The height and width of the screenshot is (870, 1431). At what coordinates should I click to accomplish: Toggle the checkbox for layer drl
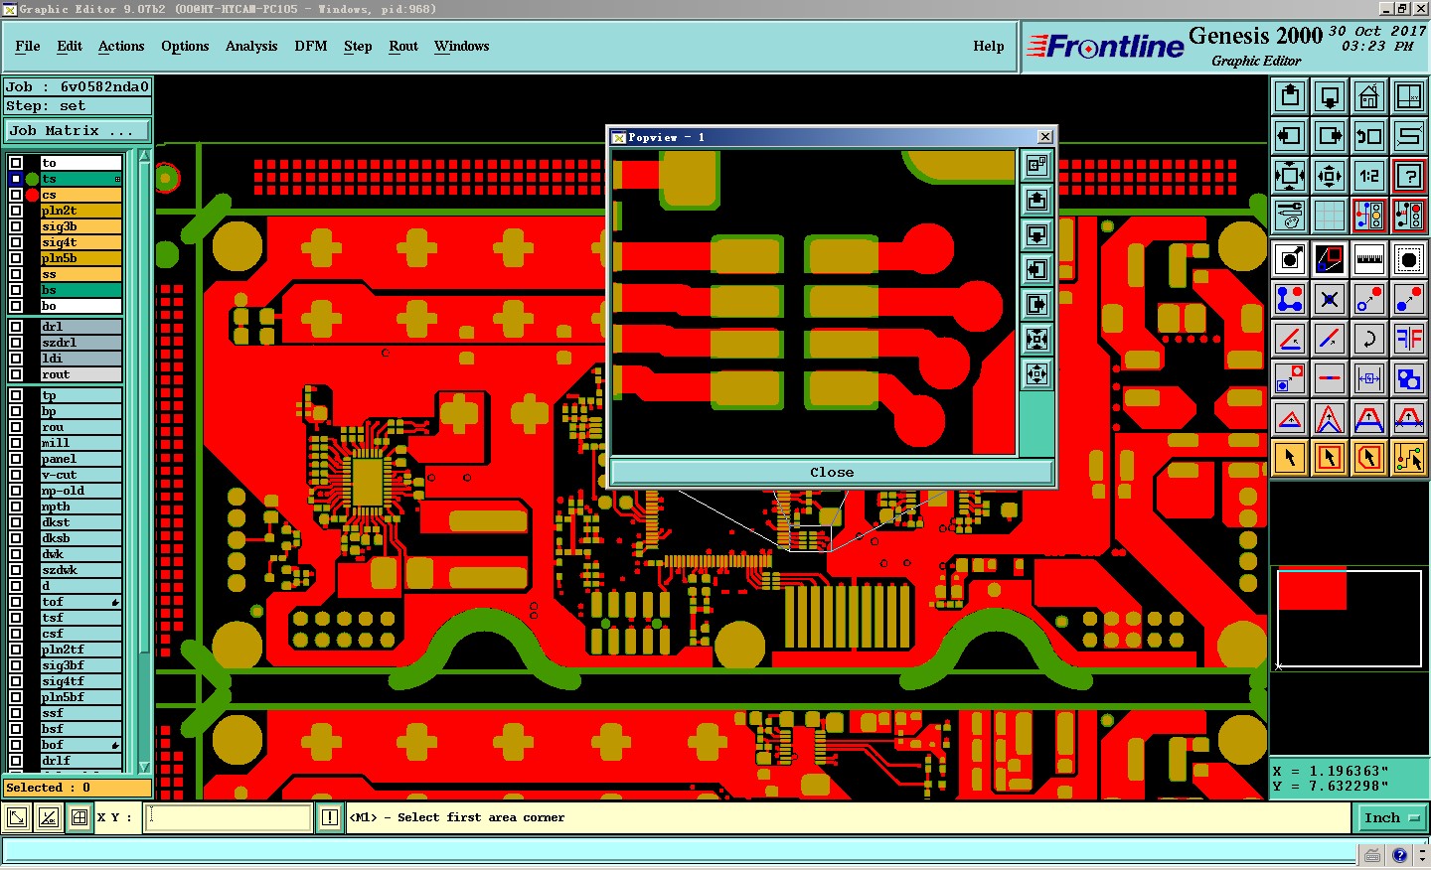point(16,327)
